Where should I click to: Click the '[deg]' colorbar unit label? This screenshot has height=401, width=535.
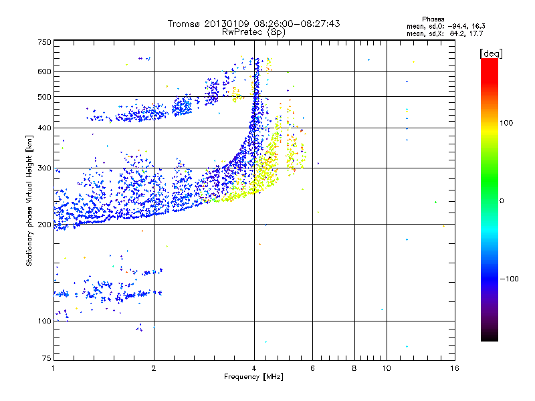491,53
